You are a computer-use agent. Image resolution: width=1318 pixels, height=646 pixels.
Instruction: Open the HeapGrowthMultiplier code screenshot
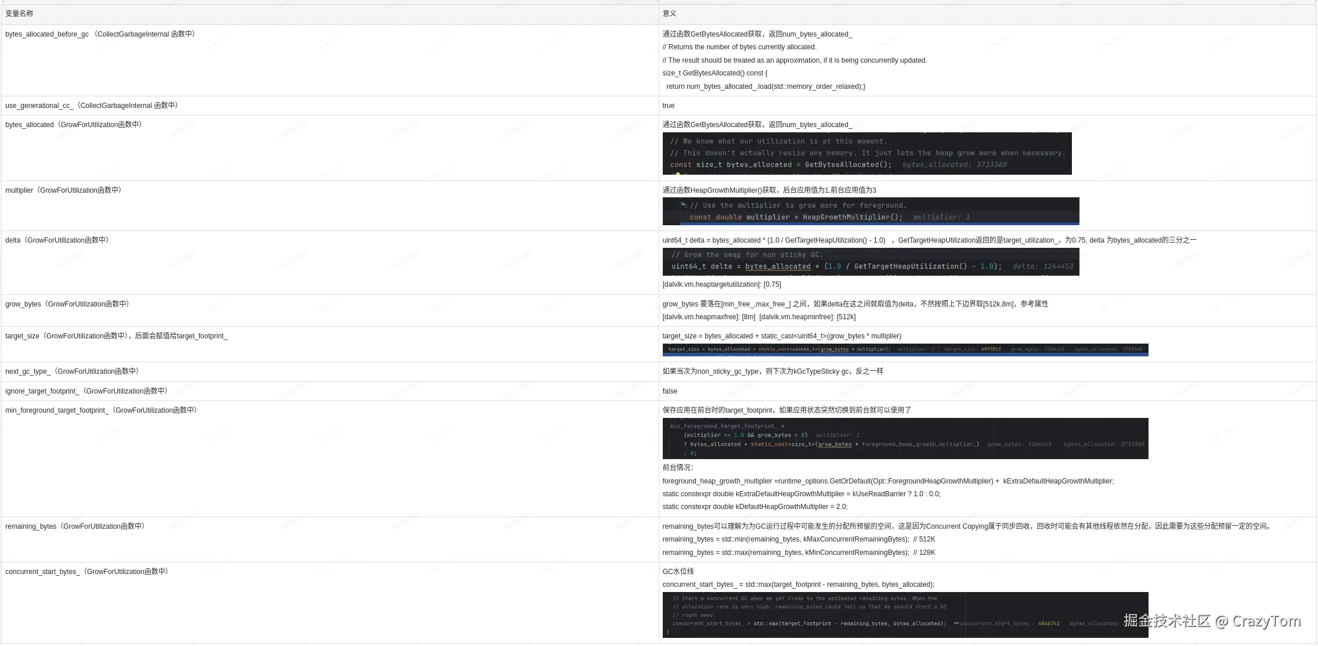pyautogui.click(x=871, y=211)
